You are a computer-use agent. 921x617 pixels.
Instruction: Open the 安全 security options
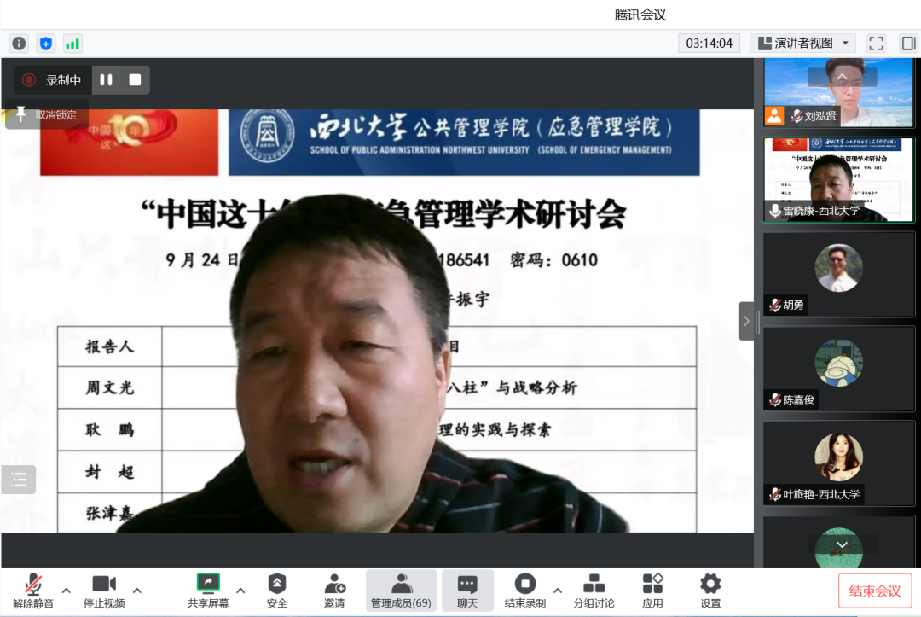[x=277, y=591]
